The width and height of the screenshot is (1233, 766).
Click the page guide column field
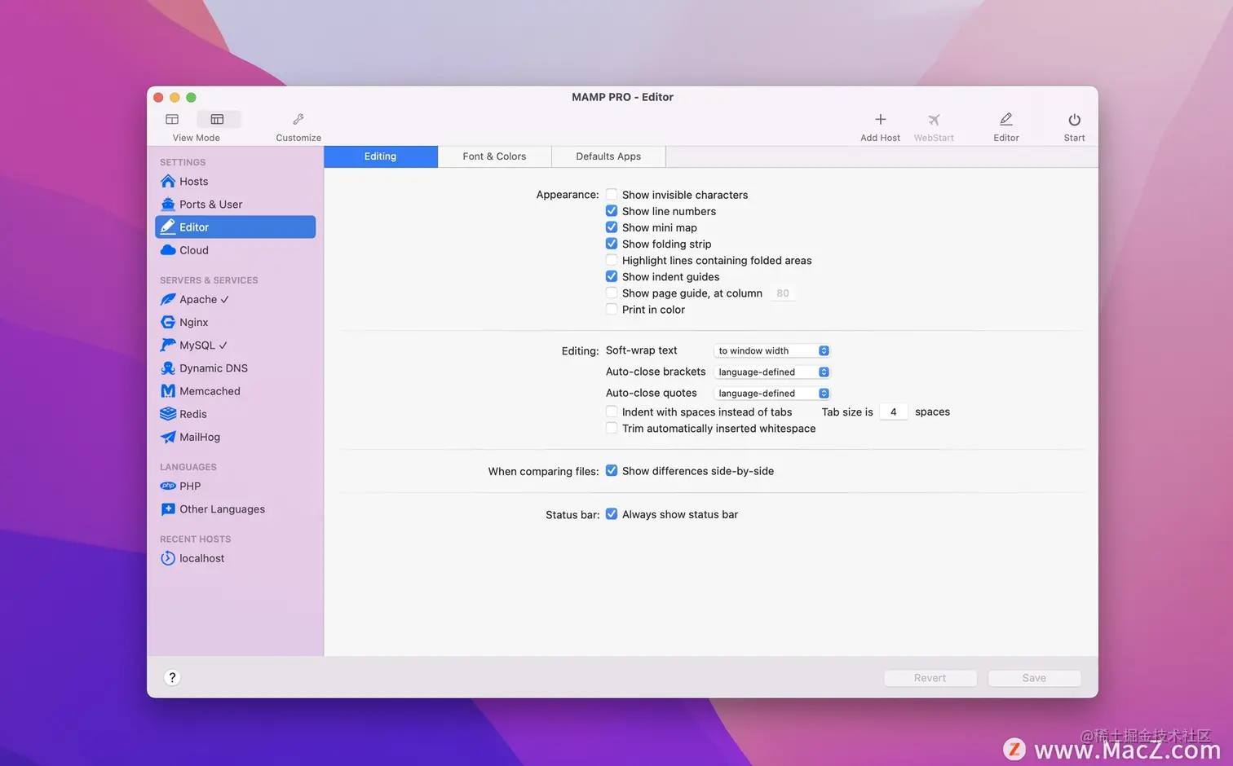[783, 293]
